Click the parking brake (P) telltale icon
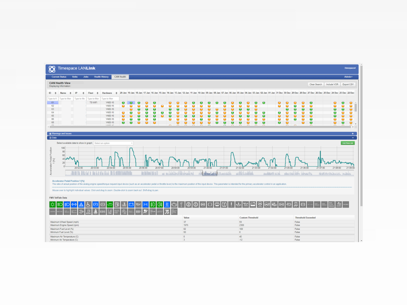This screenshot has height=305, width=407. pos(96,204)
